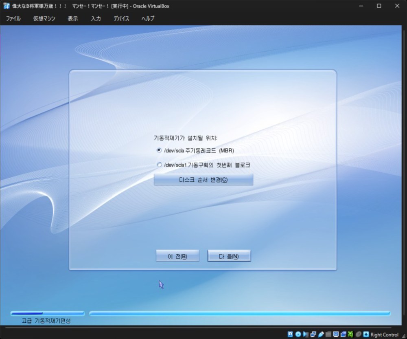Open the optical disc status icon

pyautogui.click(x=298, y=334)
